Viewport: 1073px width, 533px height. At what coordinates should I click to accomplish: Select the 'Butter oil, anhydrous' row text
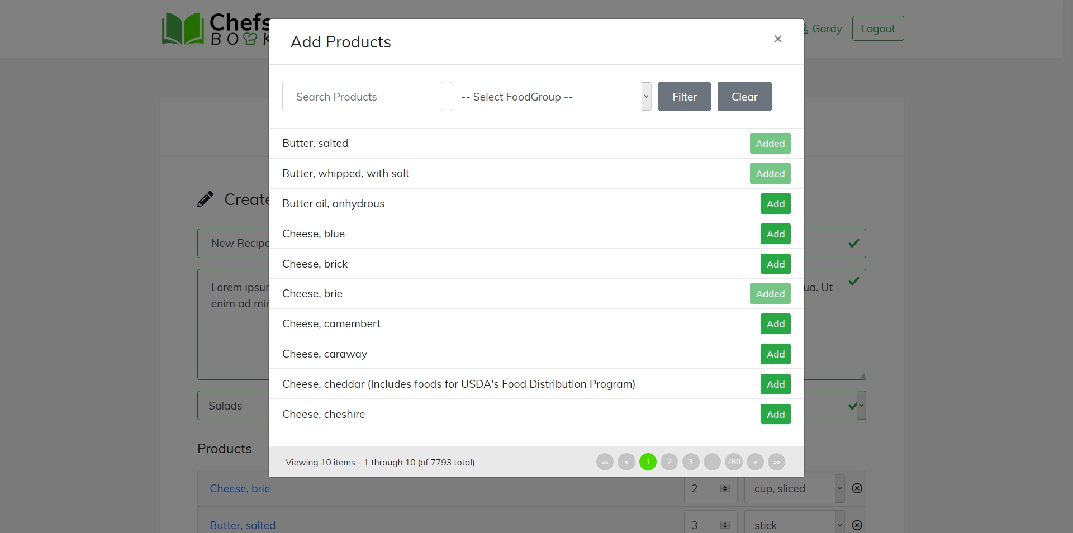(334, 204)
